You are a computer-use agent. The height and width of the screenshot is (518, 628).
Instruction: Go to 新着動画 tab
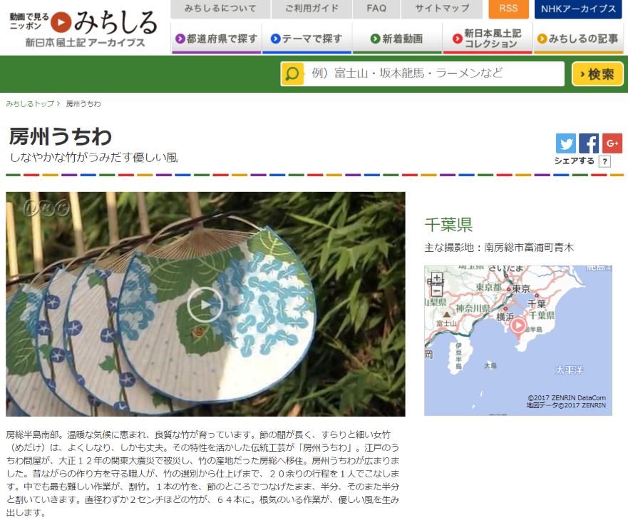(397, 39)
